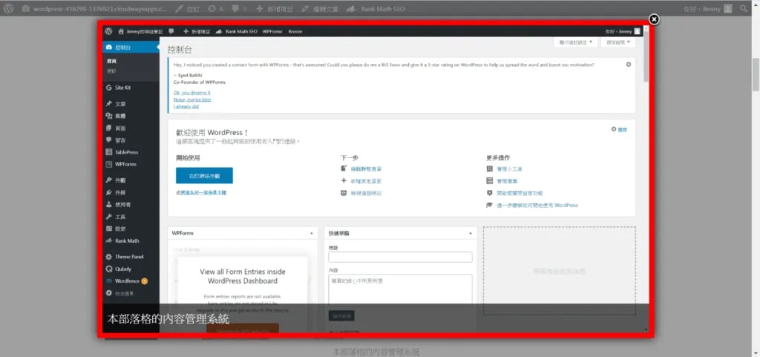Image resolution: width=760 pixels, height=357 pixels.
Task: Open WPForms in the lightbox admin bar
Action: coord(272,31)
